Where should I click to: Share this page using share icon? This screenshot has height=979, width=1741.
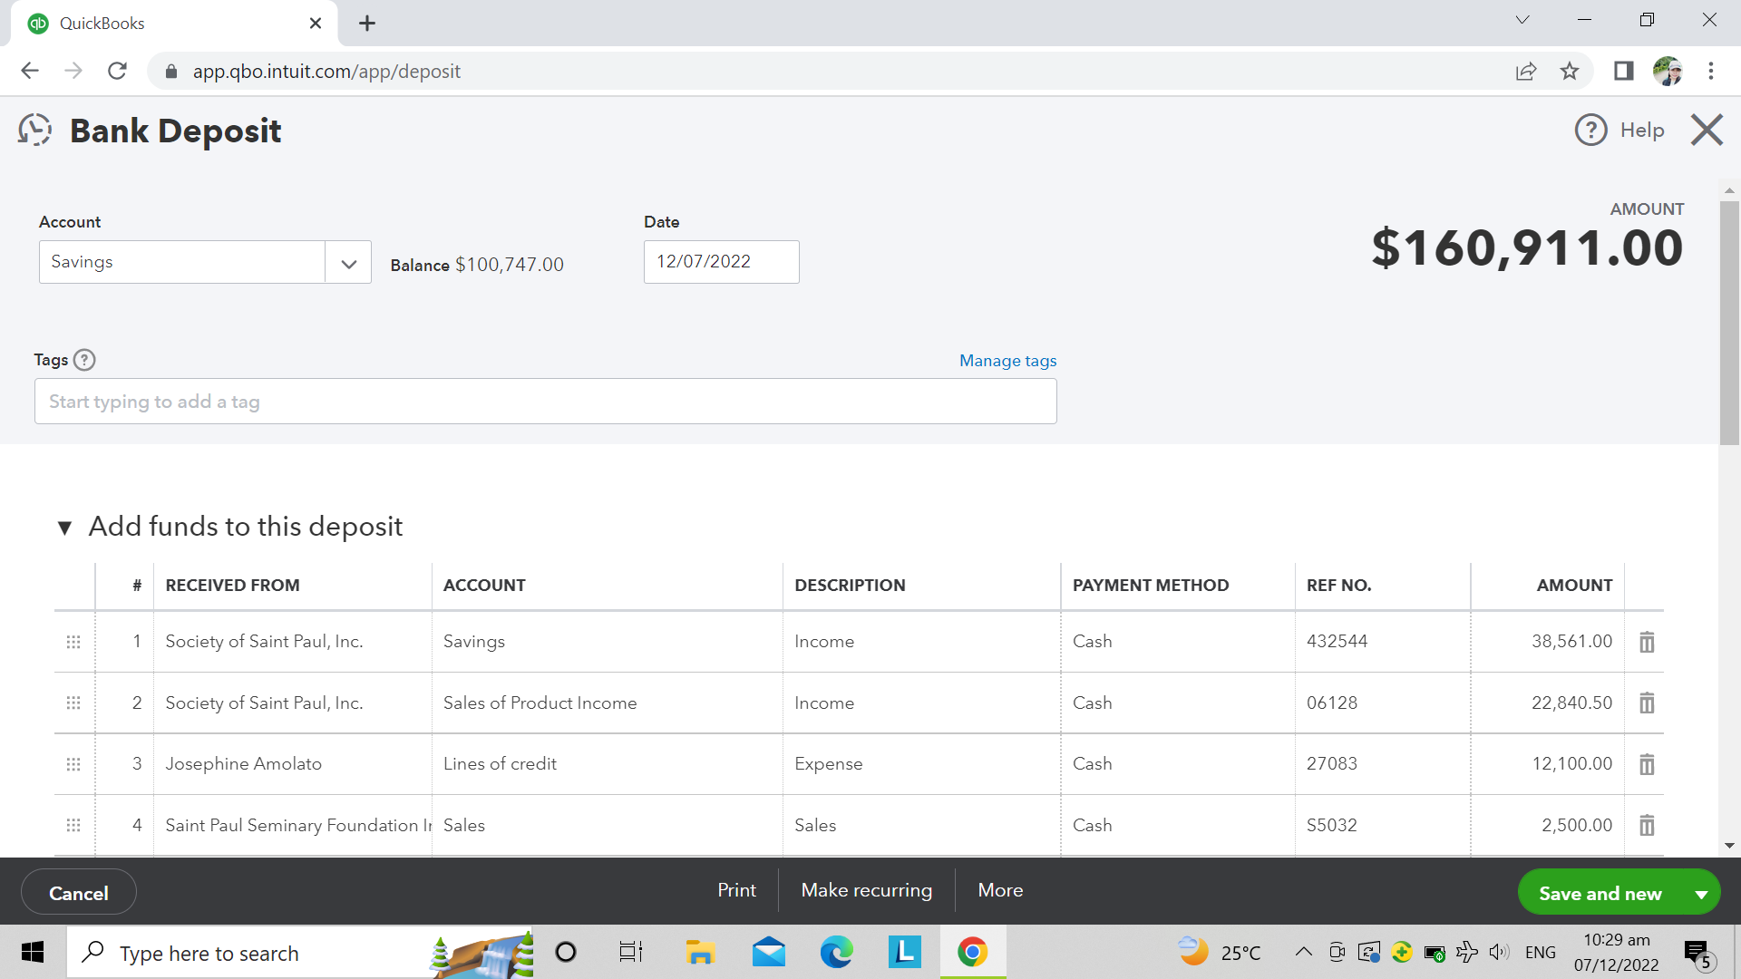coord(1526,71)
